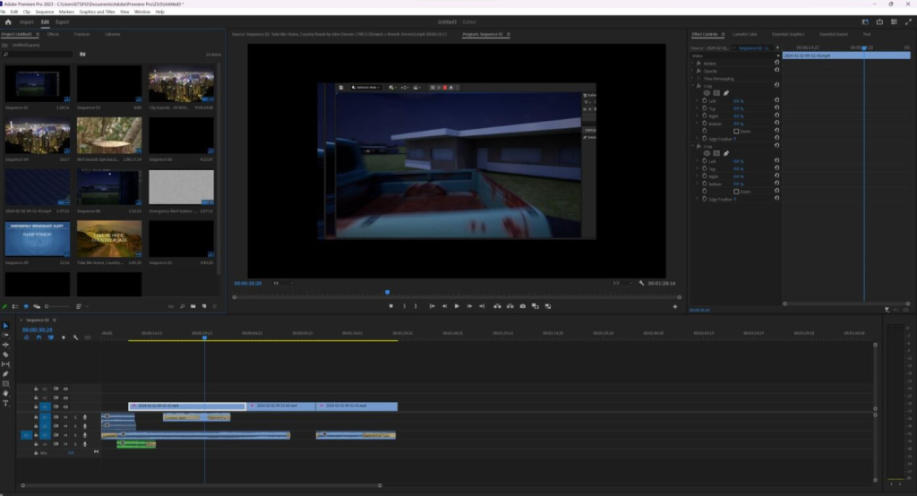
Task: Reset the Opacity effect in Effect Controls
Action: coord(776,71)
